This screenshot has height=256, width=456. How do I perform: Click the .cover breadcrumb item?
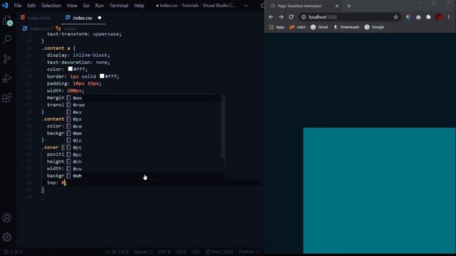(66, 28)
